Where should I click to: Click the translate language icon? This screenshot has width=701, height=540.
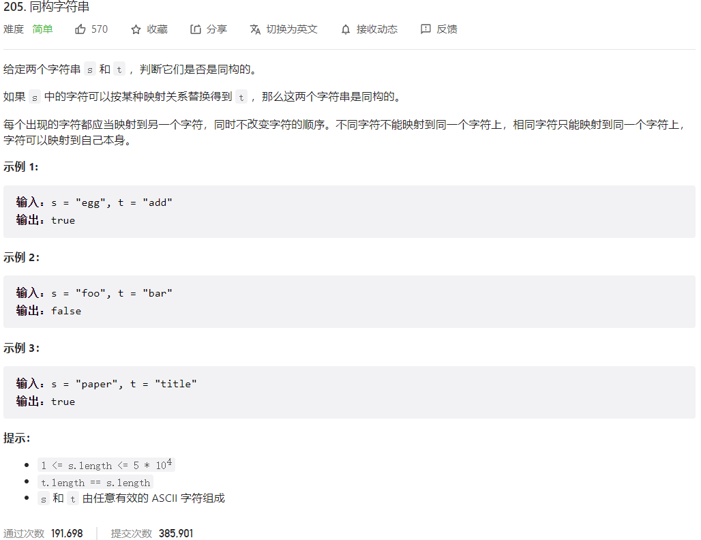[255, 29]
